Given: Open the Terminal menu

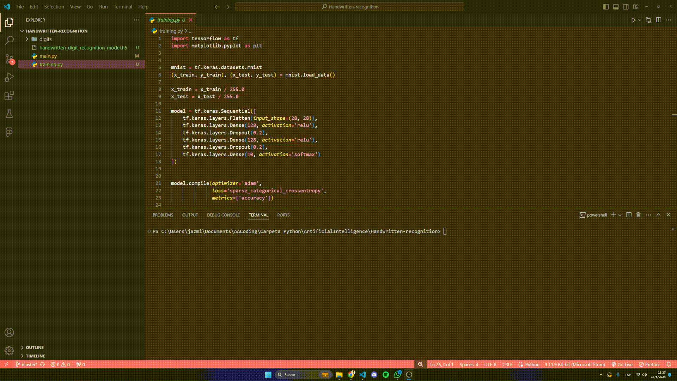Looking at the screenshot, I should [x=123, y=7].
